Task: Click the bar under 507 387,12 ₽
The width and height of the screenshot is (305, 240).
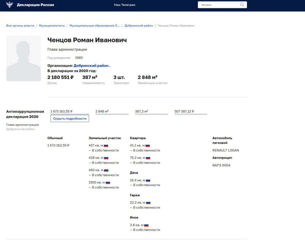Action: [191, 114]
